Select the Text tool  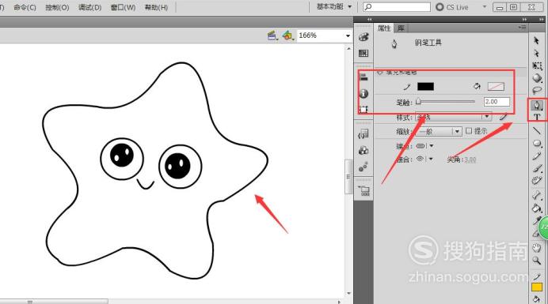[x=537, y=116]
